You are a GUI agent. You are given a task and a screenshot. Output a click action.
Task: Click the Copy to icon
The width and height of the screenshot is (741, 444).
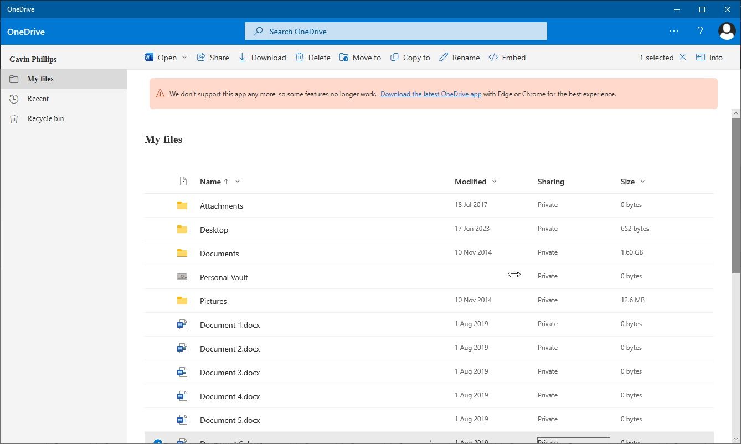coord(394,57)
